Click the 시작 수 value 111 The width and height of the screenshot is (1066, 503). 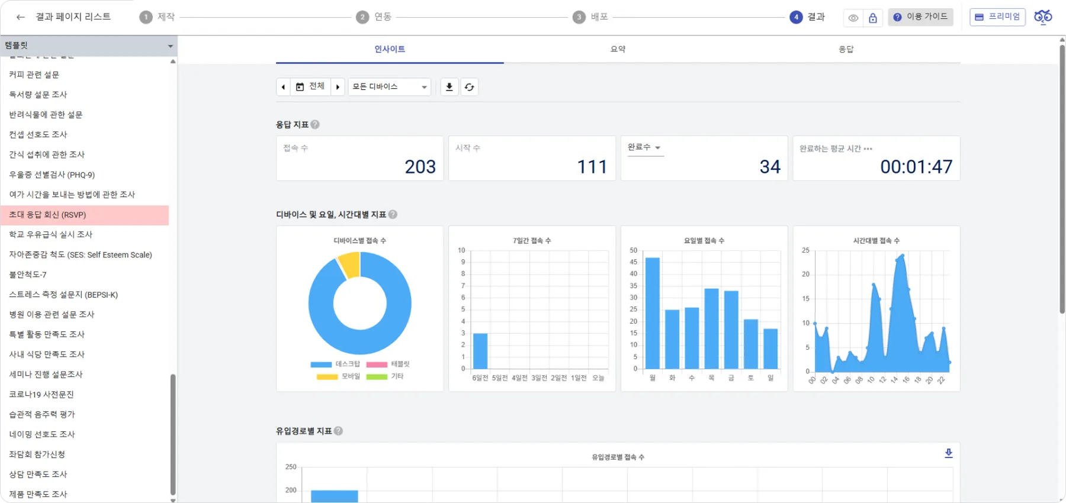click(x=592, y=167)
